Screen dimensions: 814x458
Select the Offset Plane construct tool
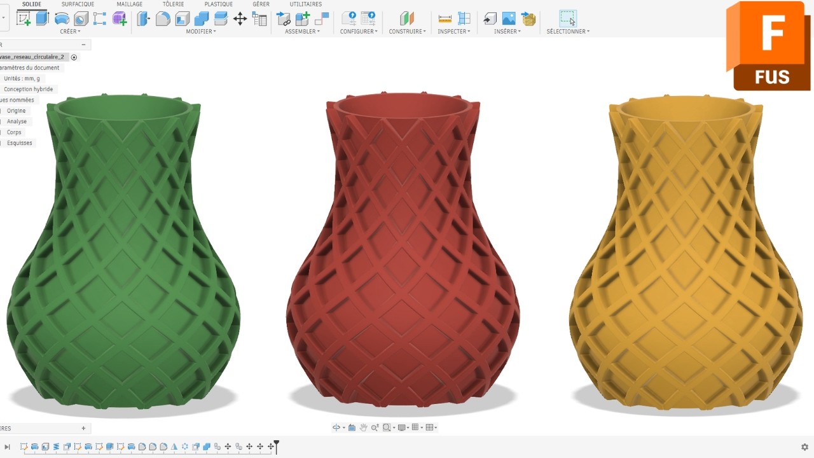pos(407,18)
